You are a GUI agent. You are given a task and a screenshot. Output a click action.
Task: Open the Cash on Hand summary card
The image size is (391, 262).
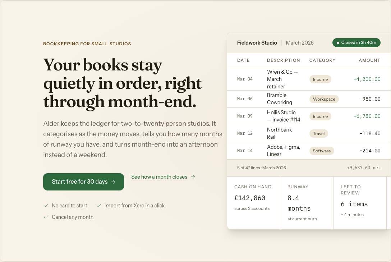click(253, 203)
